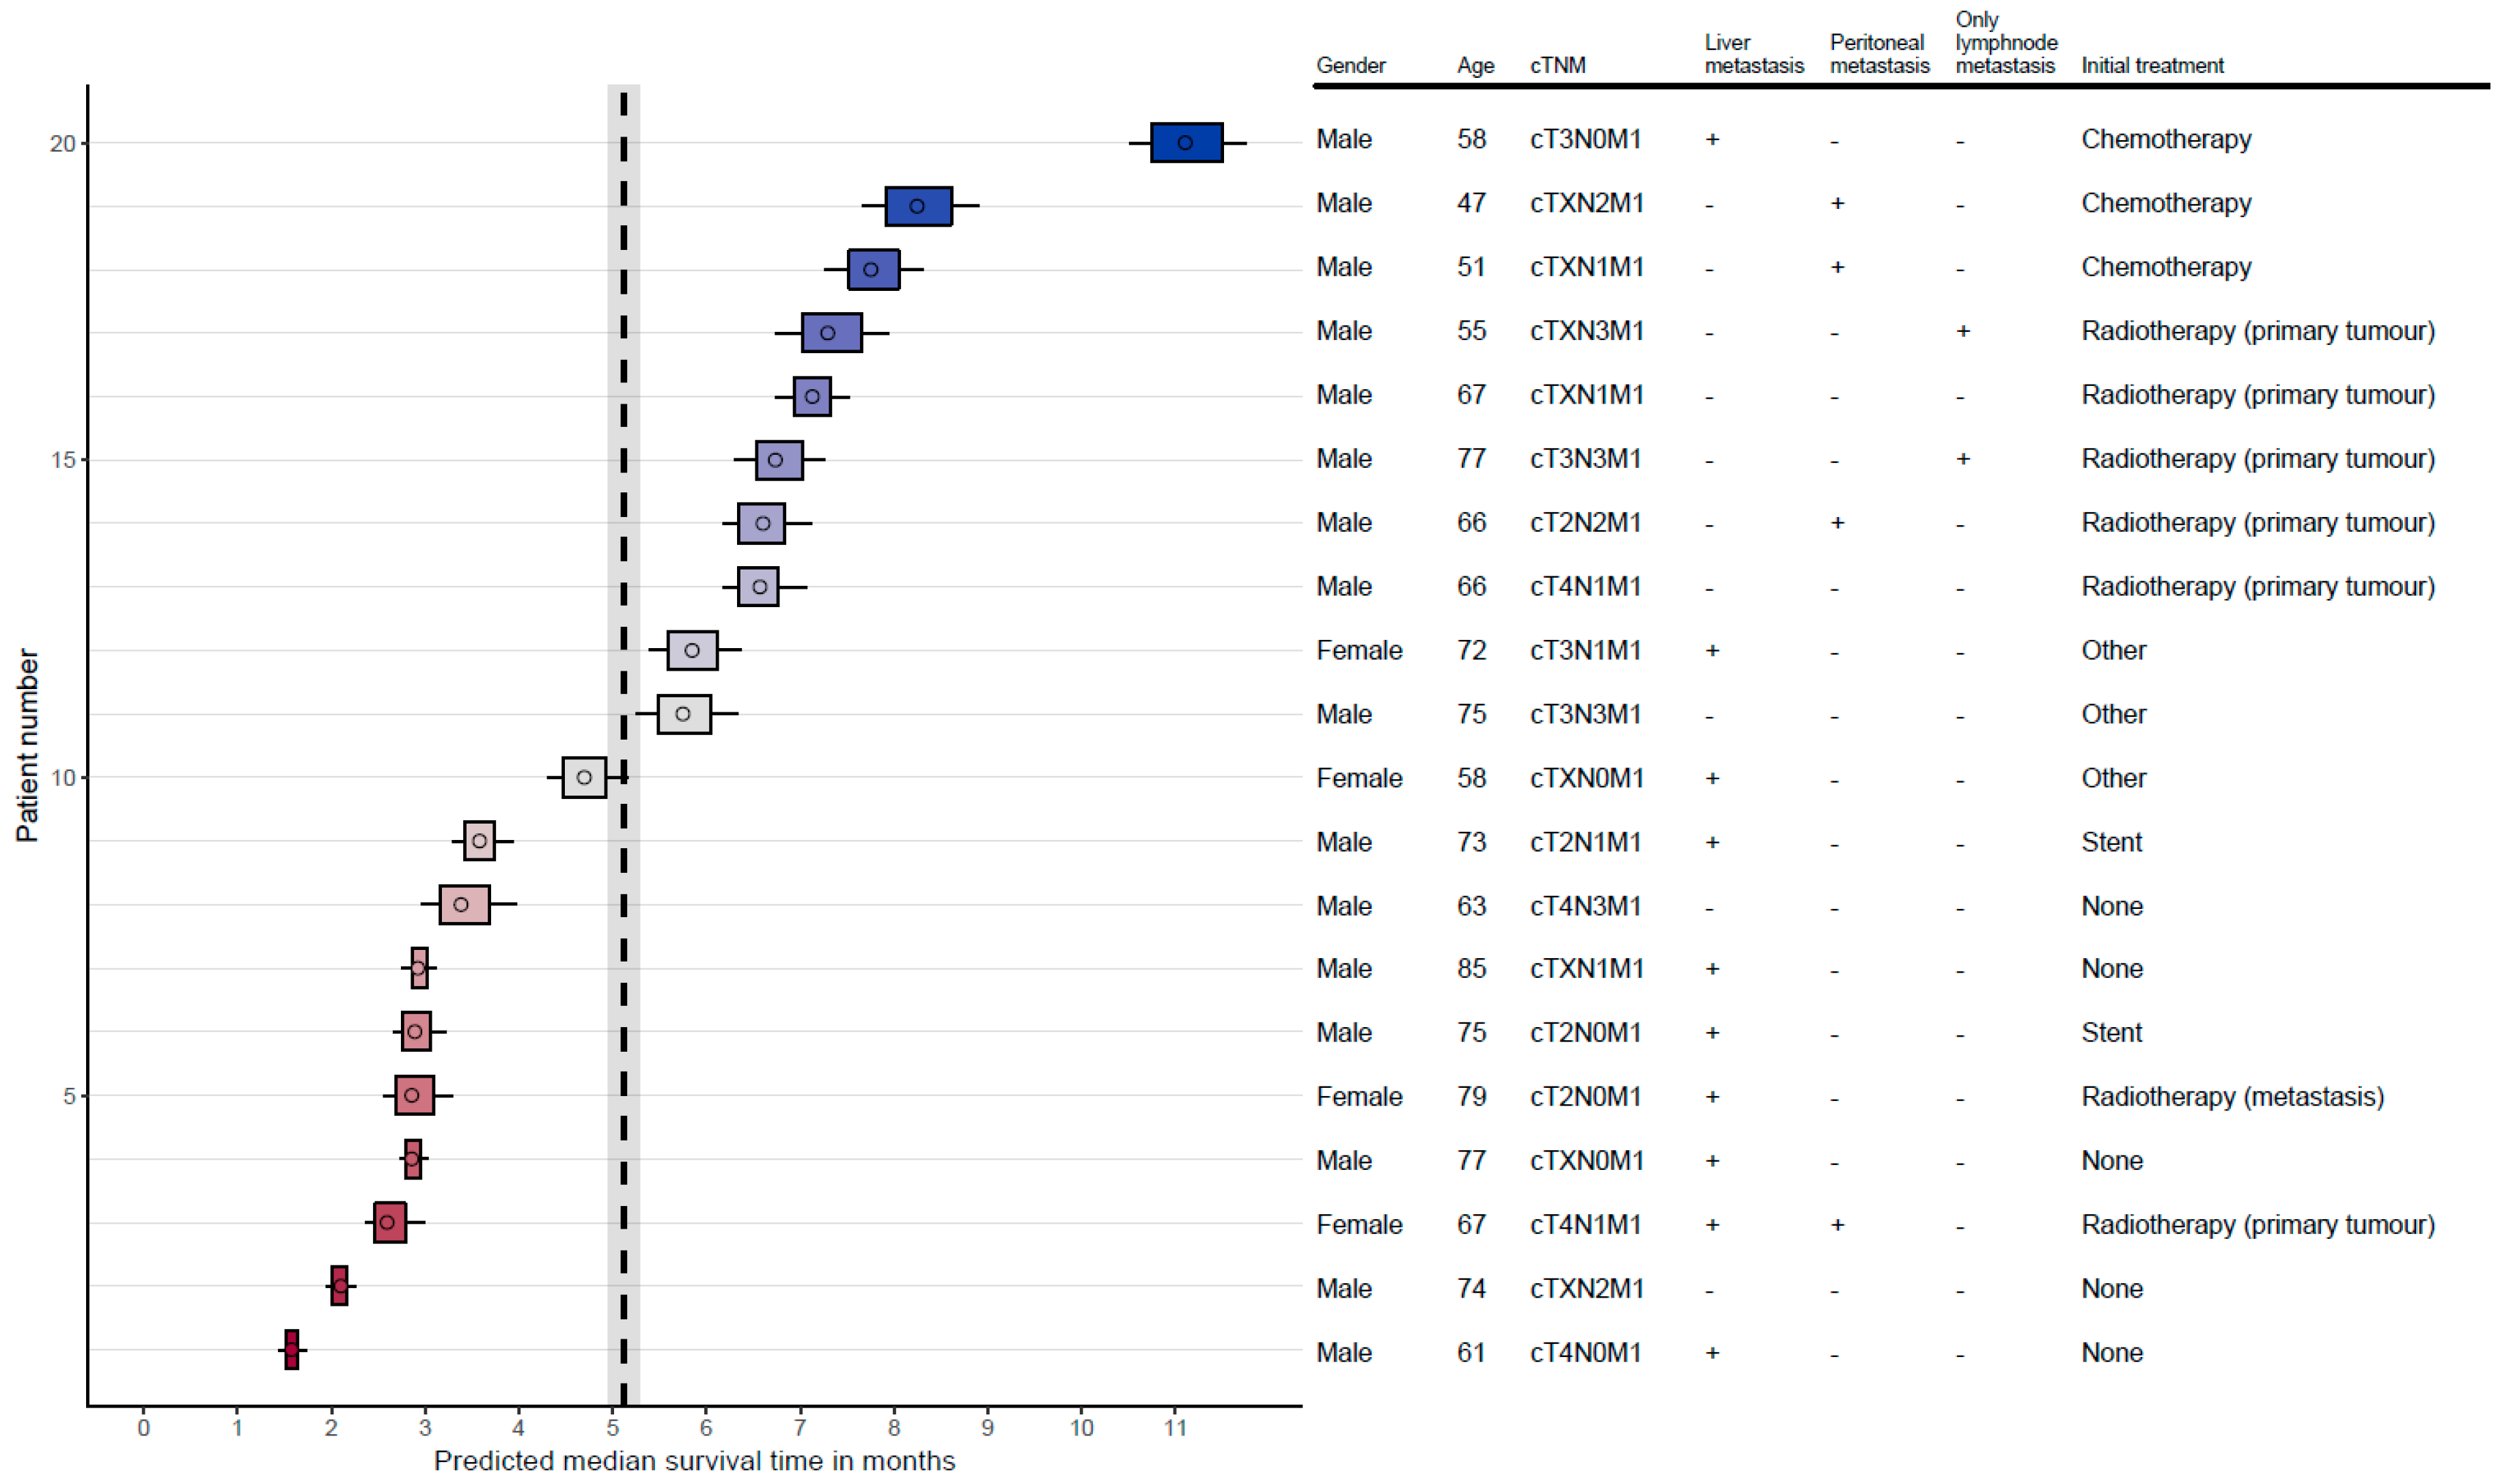Click the x-axis tick label 11

coord(1175,1428)
